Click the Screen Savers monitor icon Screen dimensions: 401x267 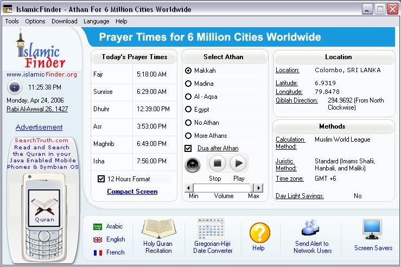(372, 229)
